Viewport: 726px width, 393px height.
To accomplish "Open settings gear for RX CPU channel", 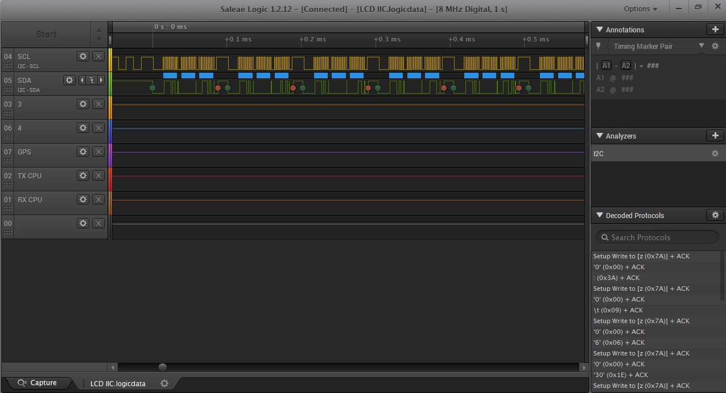I will tap(83, 199).
